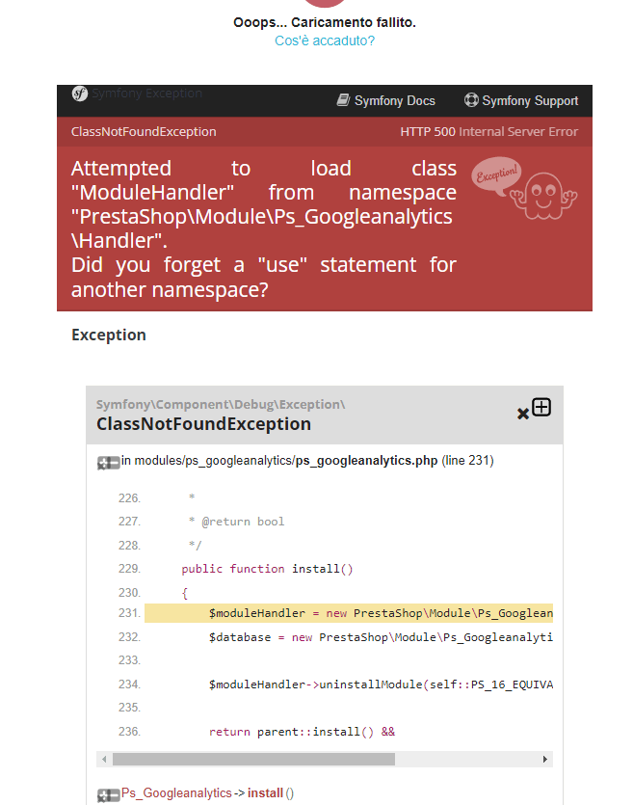Toggle code view icon beside ps_googleanalytics.php
Viewport: 633px width, 805px height.
tap(108, 463)
